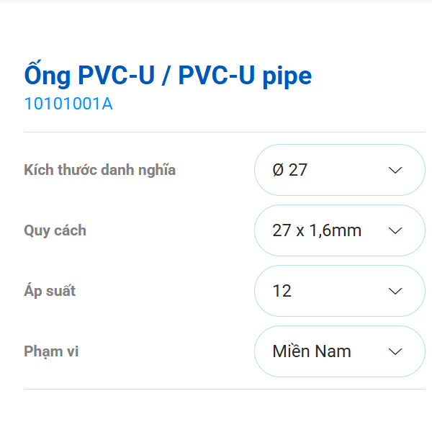Click the Miền Nam selected value
Screen dimensions: 432x432
pos(312,352)
